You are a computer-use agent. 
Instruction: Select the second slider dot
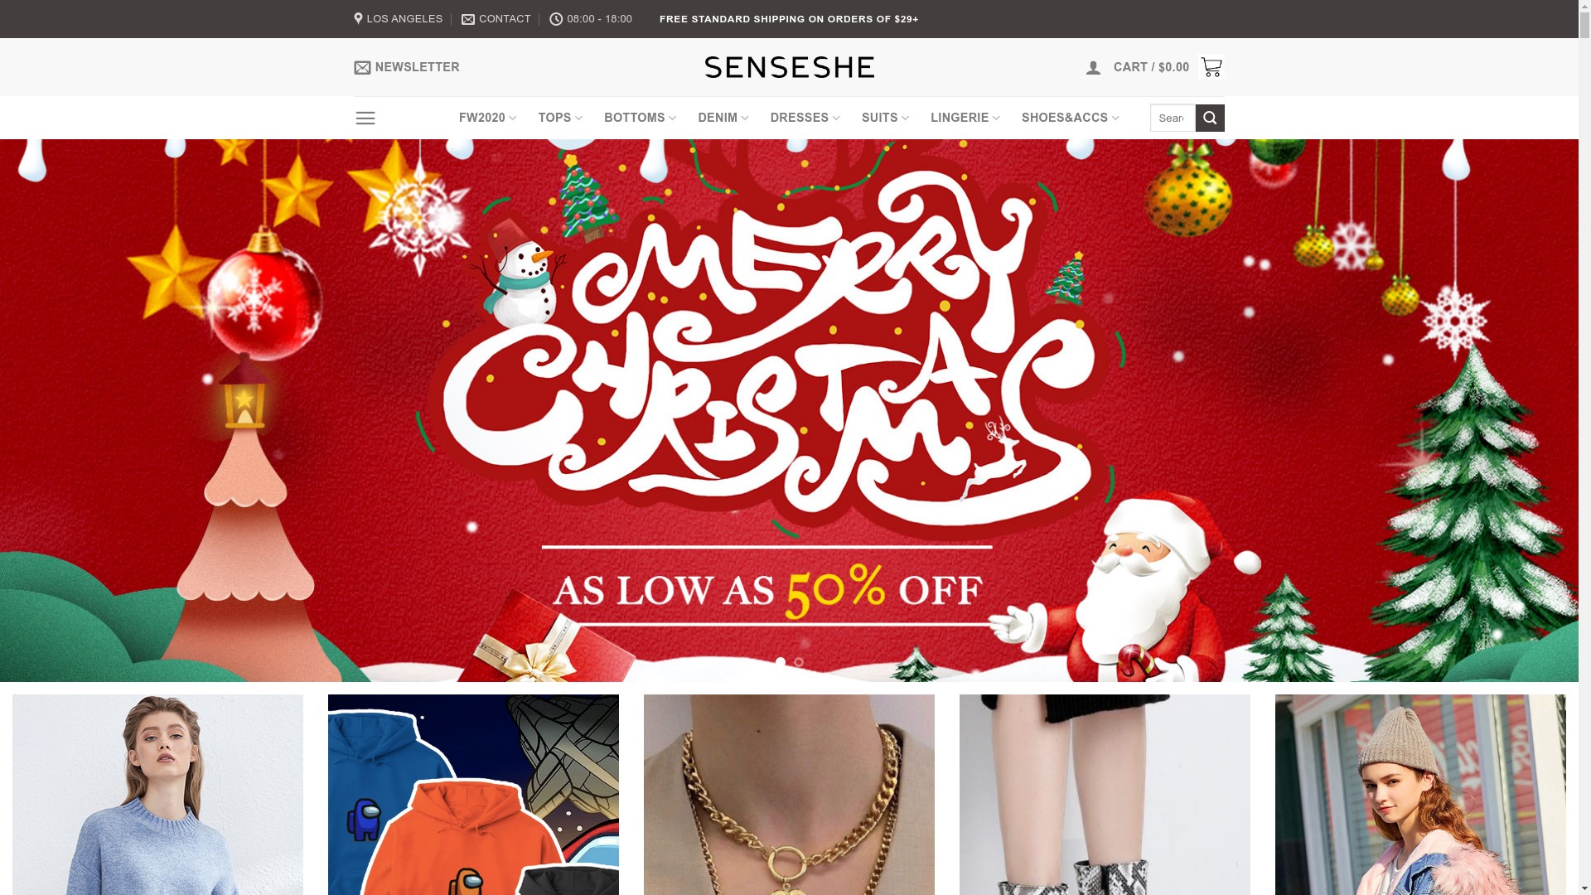tap(799, 662)
